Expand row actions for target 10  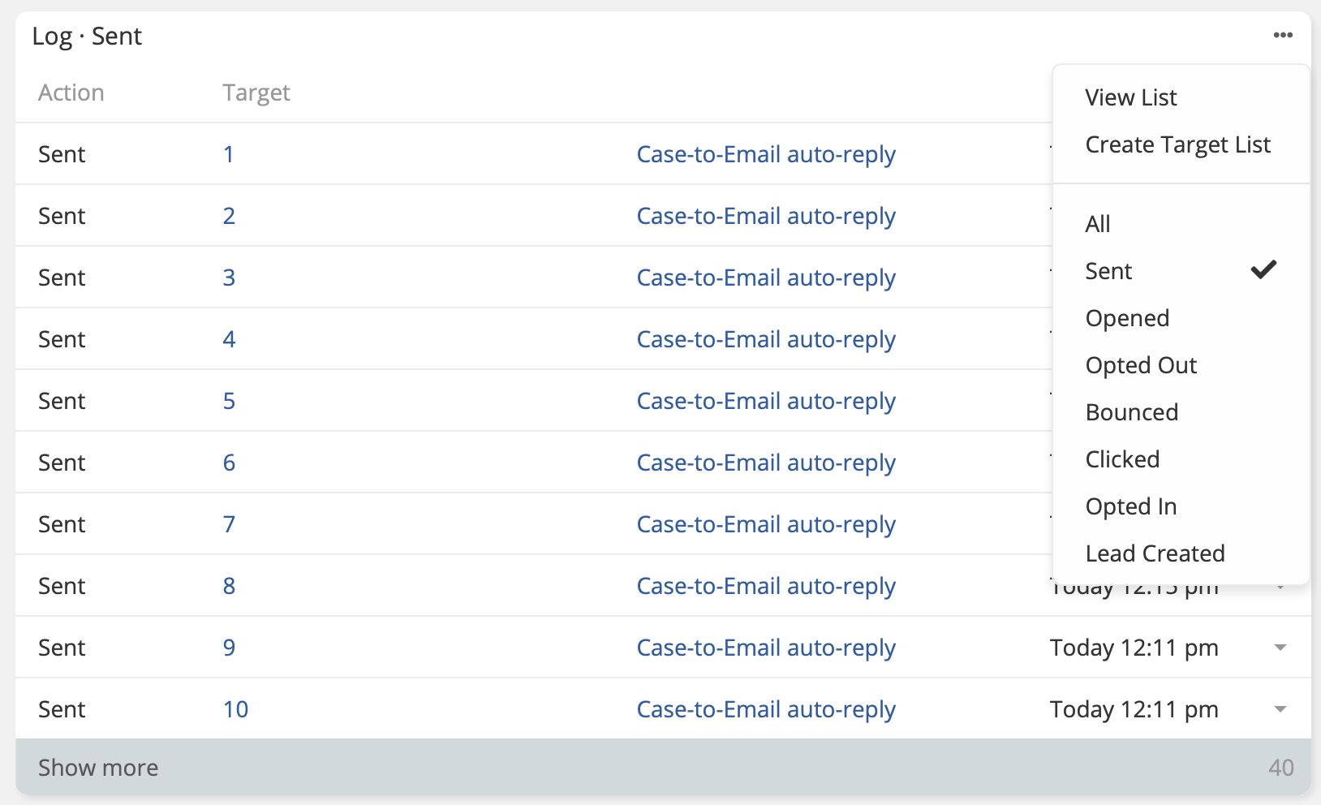click(x=1280, y=709)
